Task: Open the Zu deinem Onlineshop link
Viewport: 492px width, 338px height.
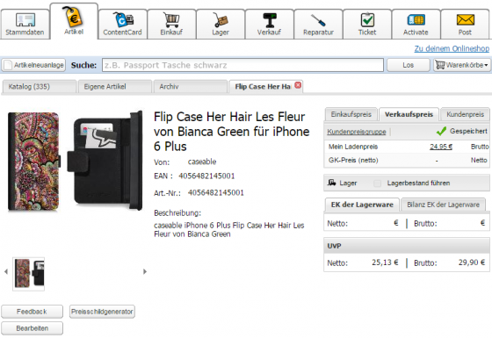Action: click(452, 48)
